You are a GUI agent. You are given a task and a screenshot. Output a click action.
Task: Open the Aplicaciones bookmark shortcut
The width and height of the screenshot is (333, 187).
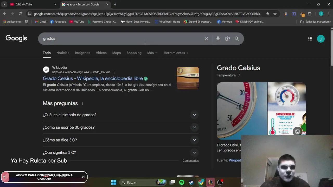click(12, 22)
